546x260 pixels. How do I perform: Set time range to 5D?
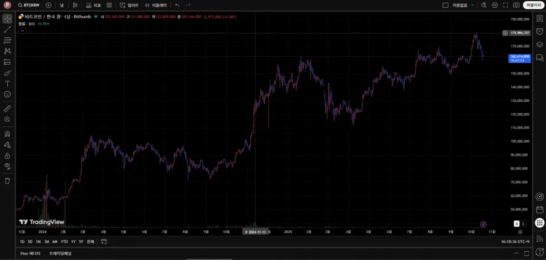tap(30, 241)
